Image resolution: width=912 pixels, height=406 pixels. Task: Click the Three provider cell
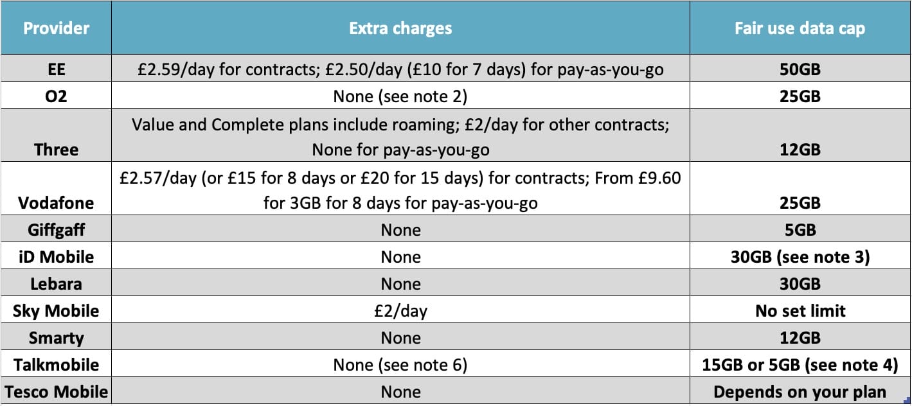tap(56, 149)
